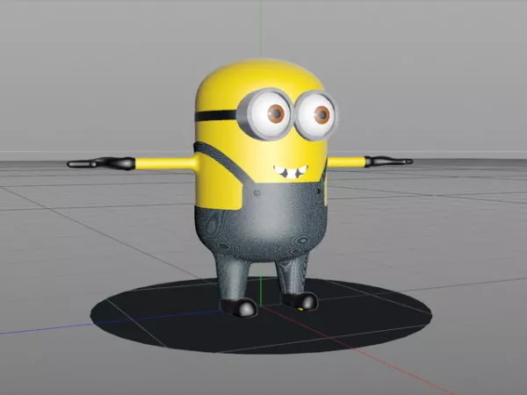Click the green Y-axis line at the floor origin
Image resolution: width=527 pixels, height=395 pixels.
point(261,291)
